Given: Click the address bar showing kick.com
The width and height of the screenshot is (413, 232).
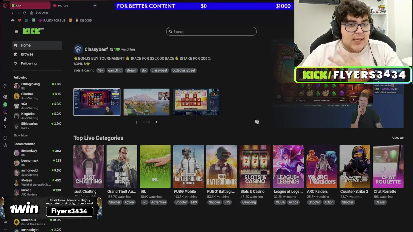Looking at the screenshot, I should click(42, 13).
